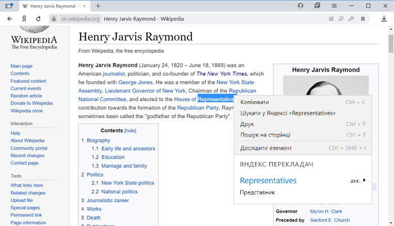Open 'Sanford E. Church' infobox link
This screenshot has width=394, height=226.
tap(330, 220)
